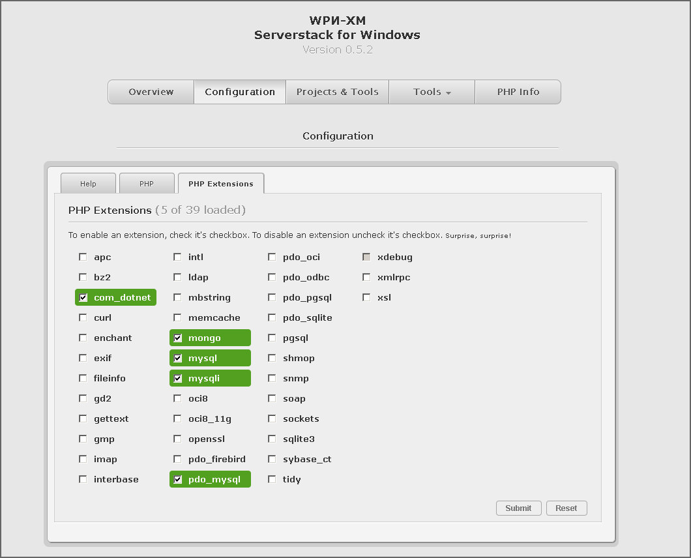
Task: Open the Projects & Tools tab
Action: tap(337, 92)
